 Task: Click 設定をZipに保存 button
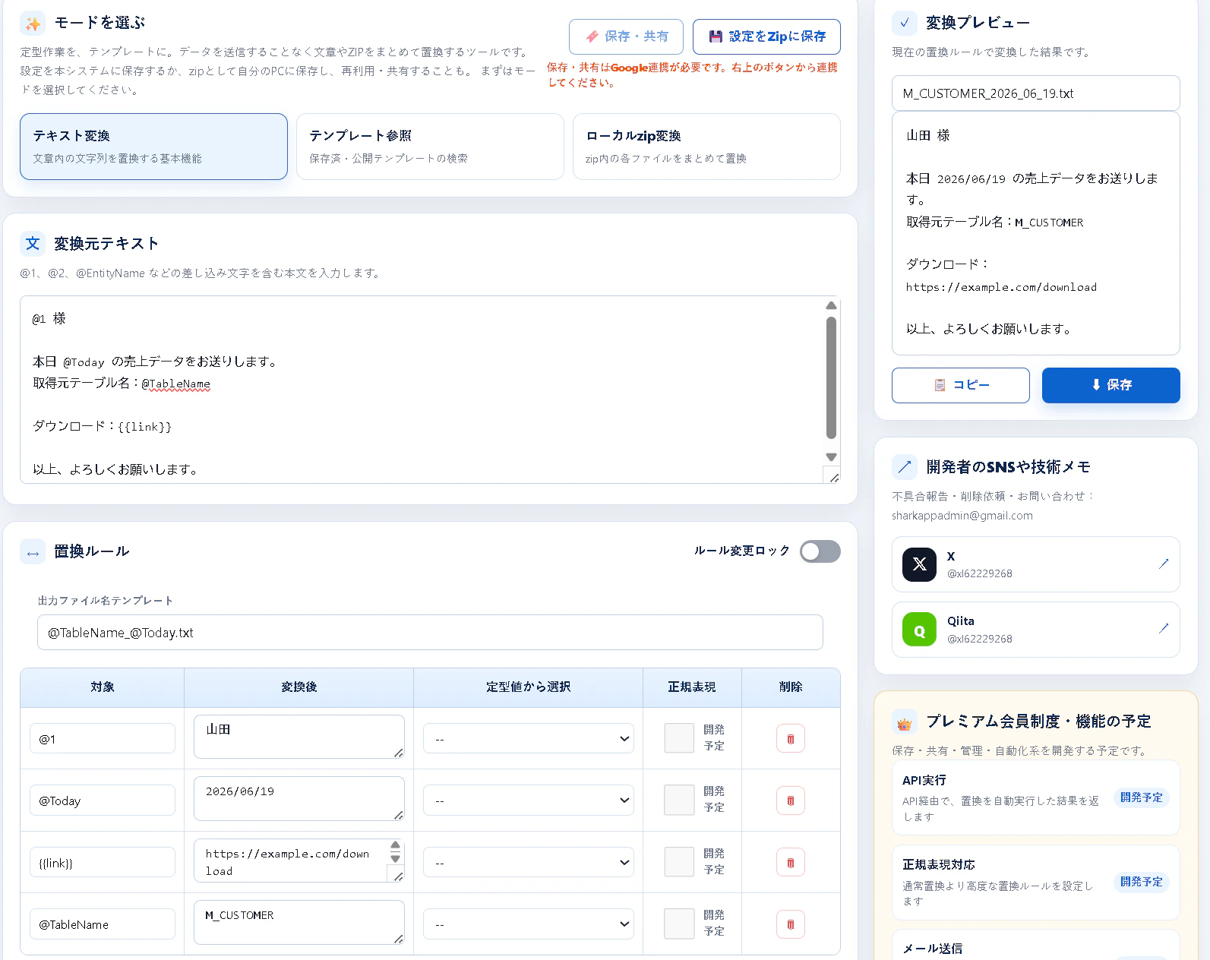pyautogui.click(x=766, y=36)
